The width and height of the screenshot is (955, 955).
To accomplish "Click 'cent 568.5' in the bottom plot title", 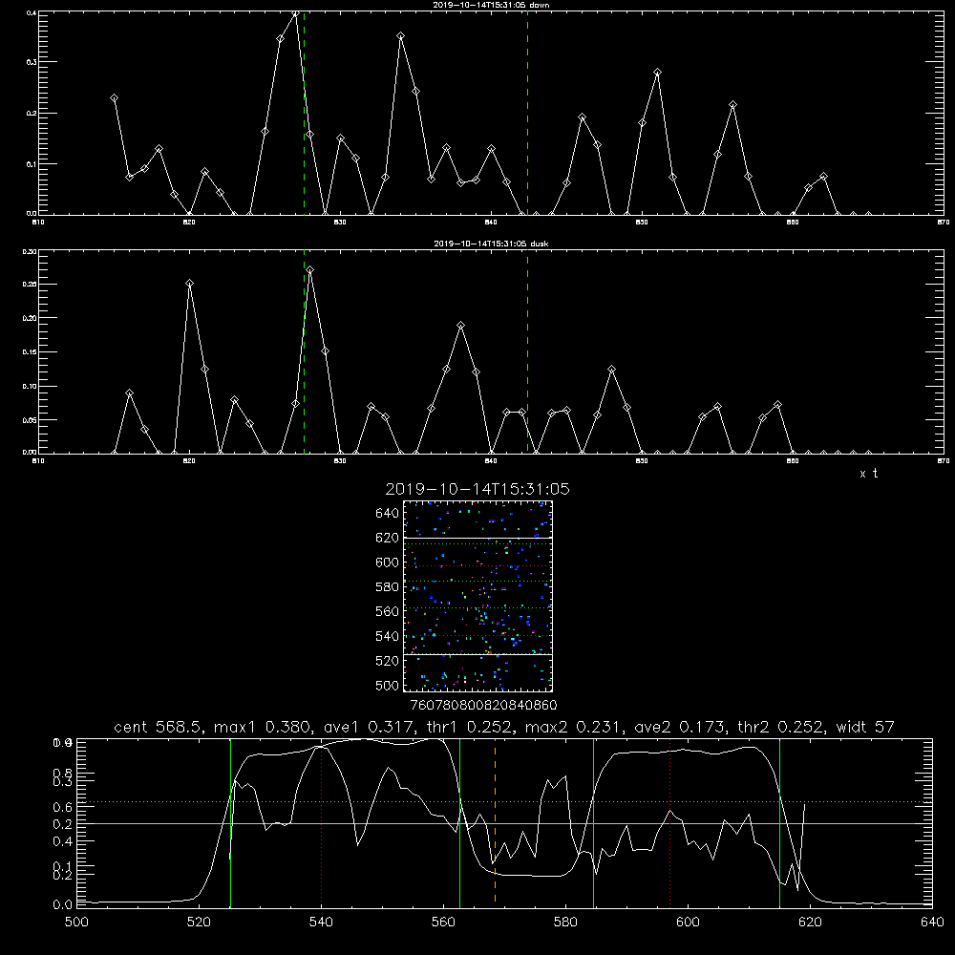I will (x=159, y=727).
